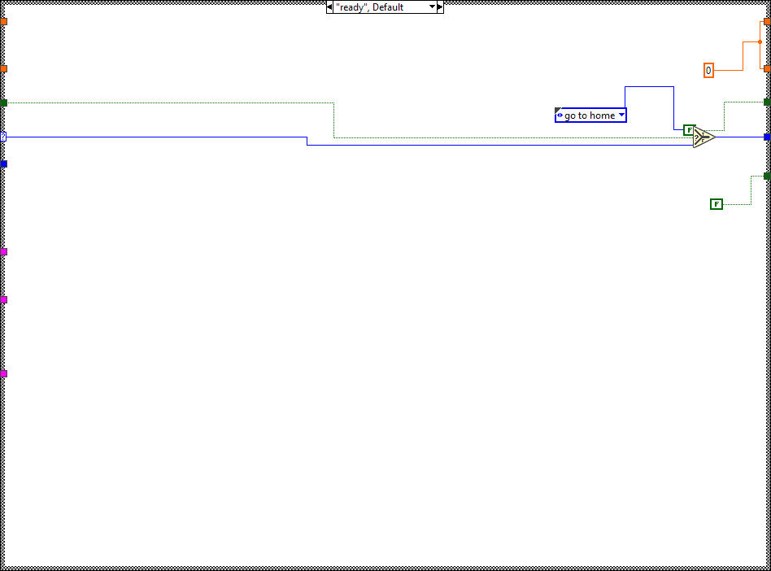771x571 pixels.
Task: Click the Select function node
Action: point(704,137)
